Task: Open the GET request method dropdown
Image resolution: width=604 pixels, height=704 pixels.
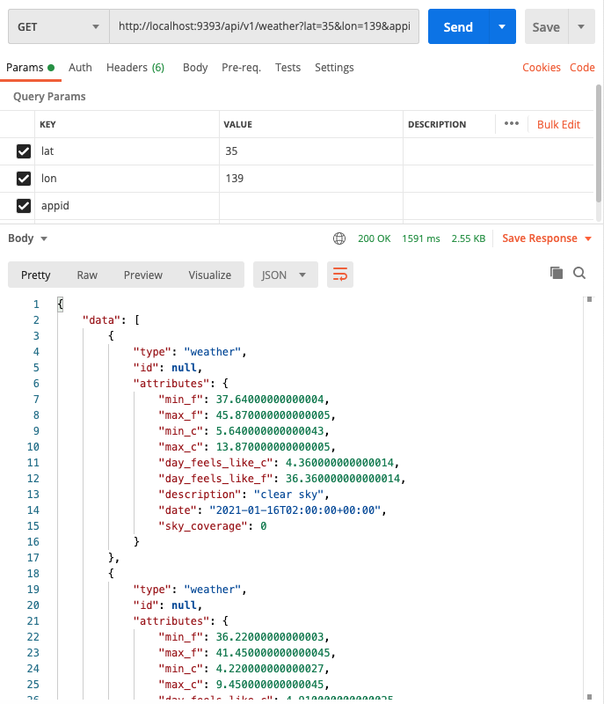Action: (57, 27)
